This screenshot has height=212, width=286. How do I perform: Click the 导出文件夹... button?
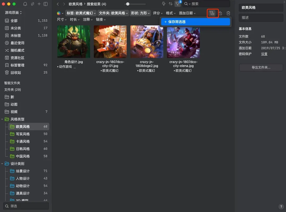point(261,67)
